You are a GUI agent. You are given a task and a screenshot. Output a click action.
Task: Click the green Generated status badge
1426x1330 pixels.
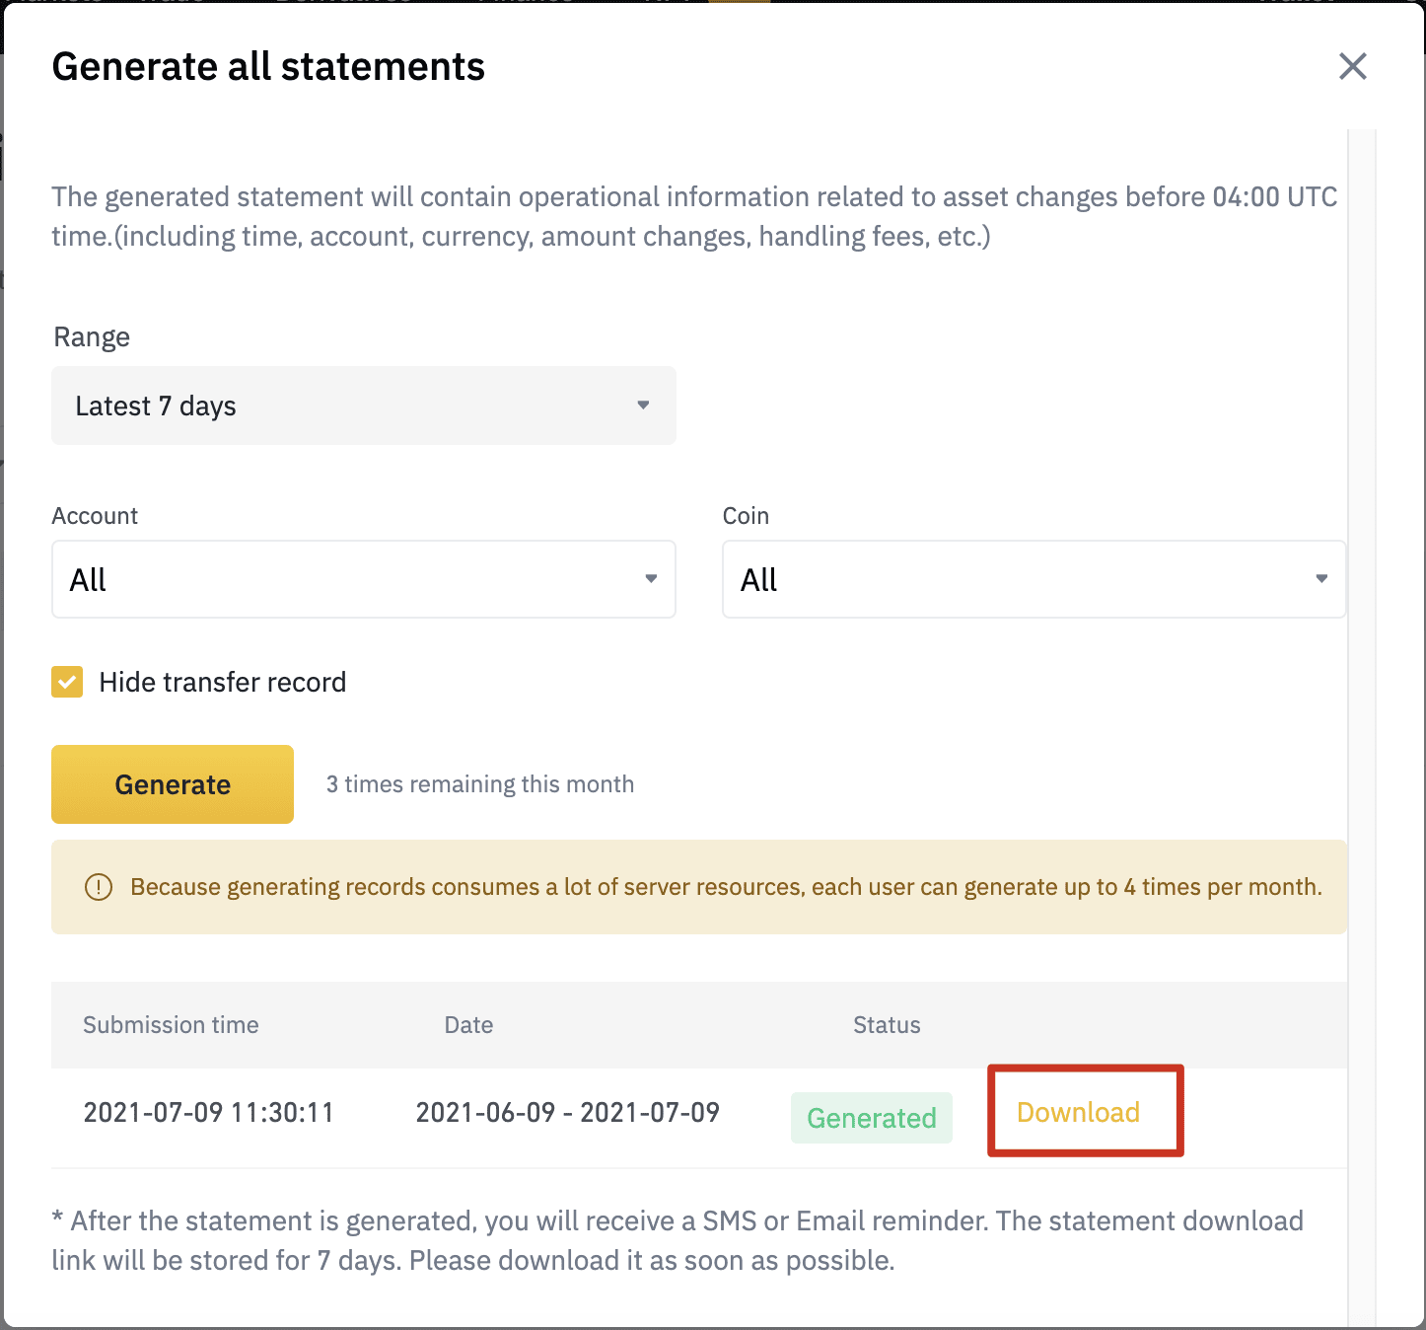(871, 1118)
